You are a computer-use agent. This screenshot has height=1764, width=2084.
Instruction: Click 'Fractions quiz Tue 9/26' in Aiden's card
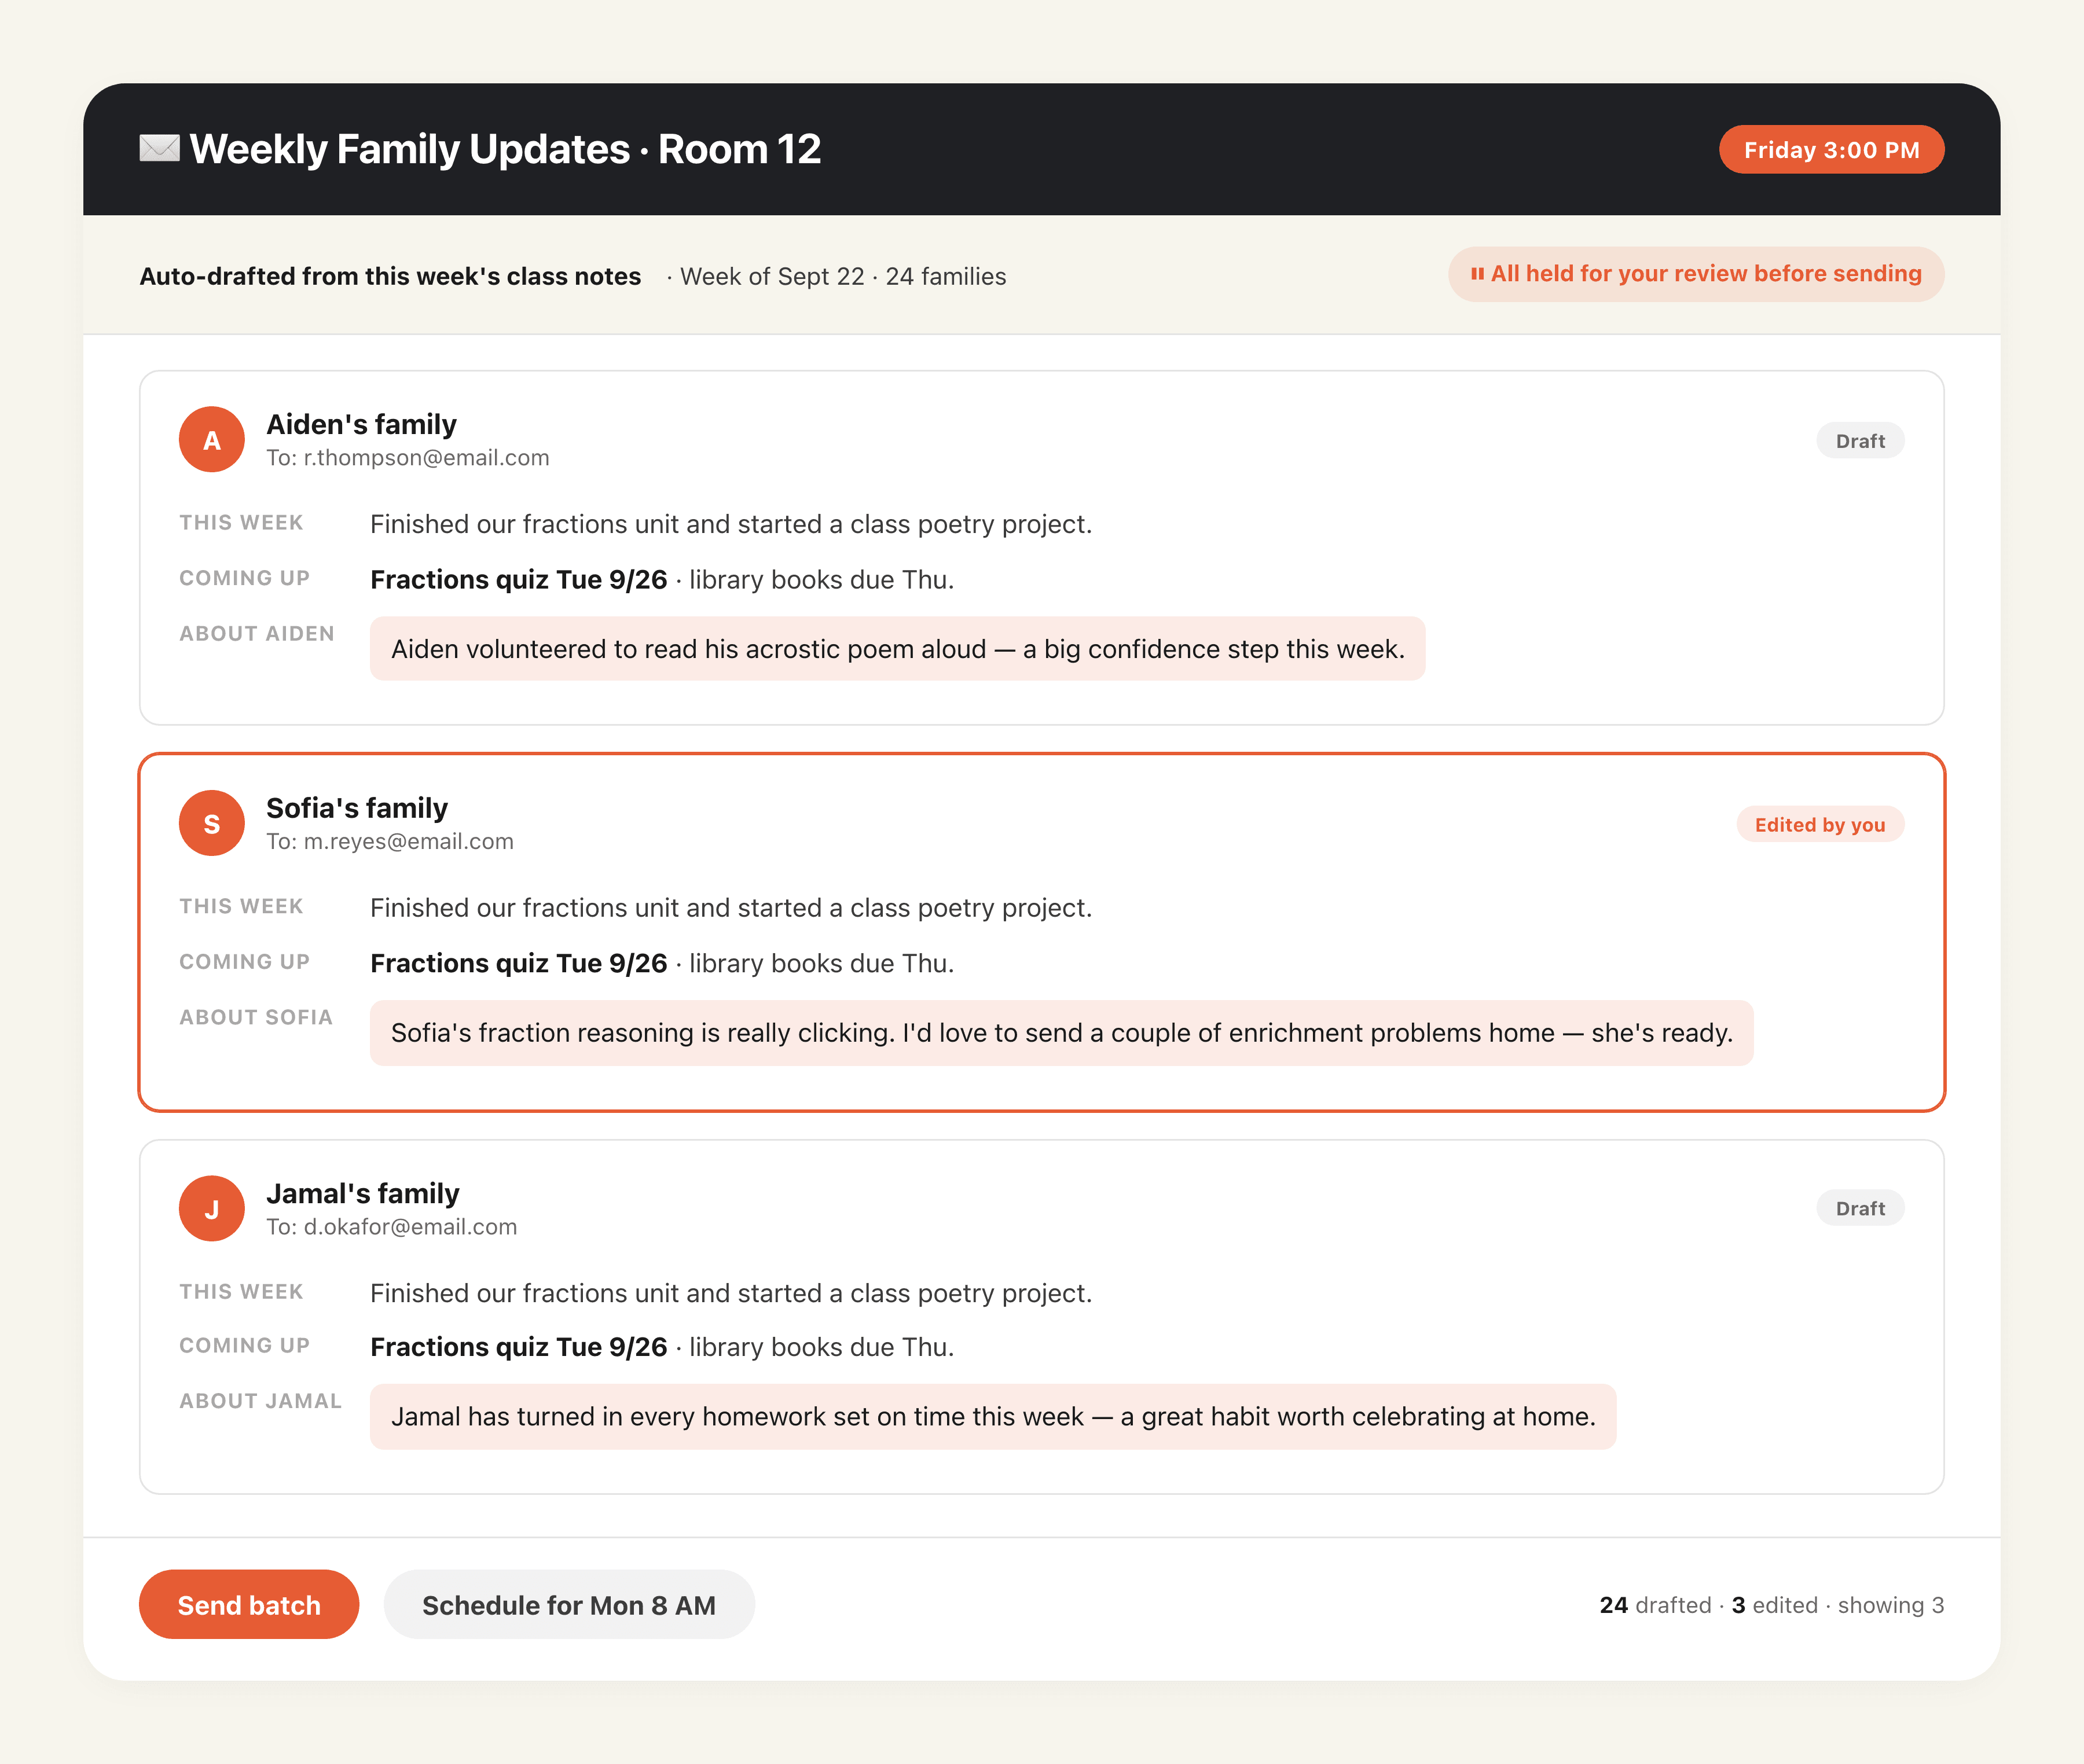(518, 580)
